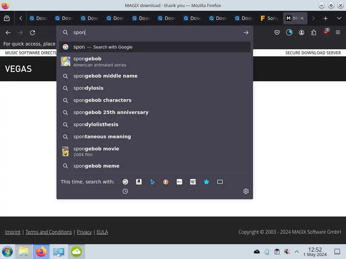Select 'spontaneous meaning' suggestion

tap(155, 137)
